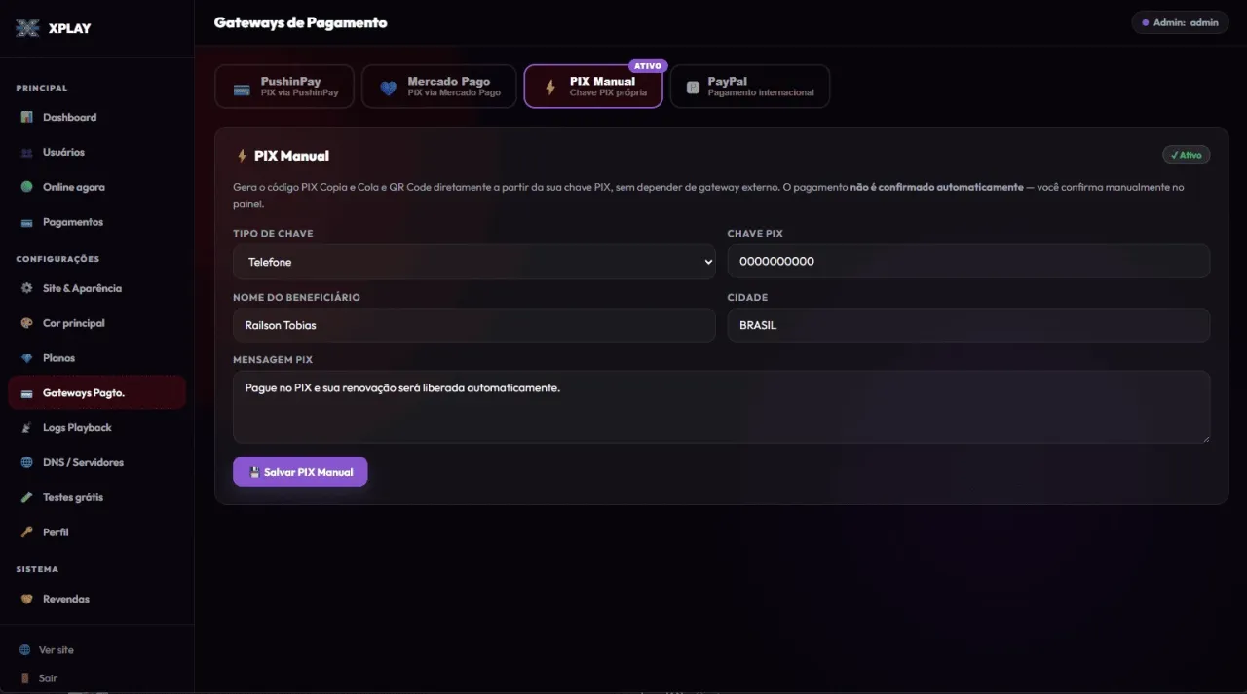Click the Mensagem PIX resize handle
This screenshot has width=1247, height=694.
point(1205,439)
